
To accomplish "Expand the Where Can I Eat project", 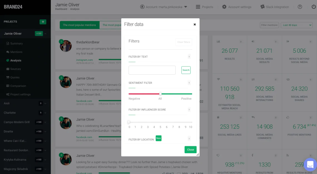I will (45, 141).
